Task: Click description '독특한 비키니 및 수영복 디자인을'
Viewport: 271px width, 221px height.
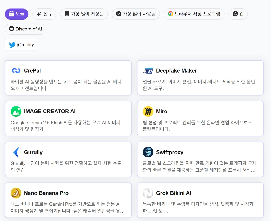Action: tap(175, 204)
